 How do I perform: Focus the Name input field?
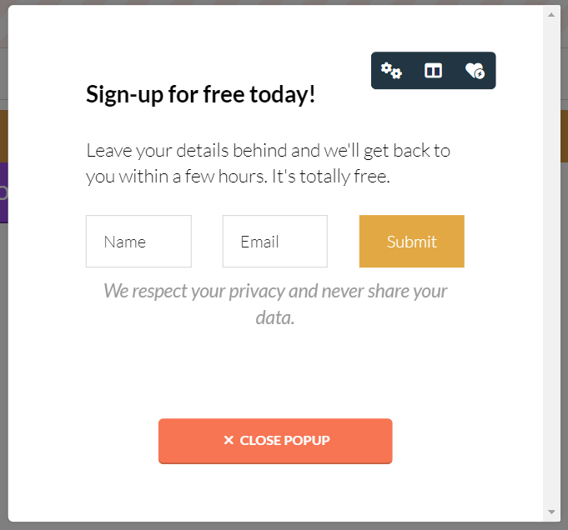click(x=138, y=242)
